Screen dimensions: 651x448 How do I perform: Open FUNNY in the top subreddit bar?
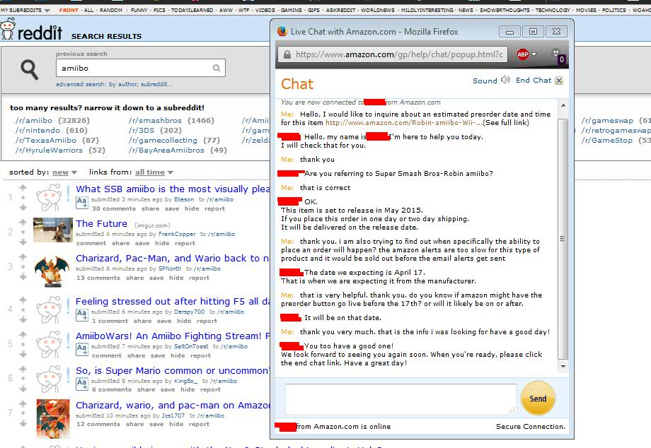point(139,10)
